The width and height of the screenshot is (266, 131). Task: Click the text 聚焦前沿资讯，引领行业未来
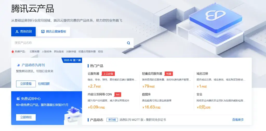[x=35, y=71]
